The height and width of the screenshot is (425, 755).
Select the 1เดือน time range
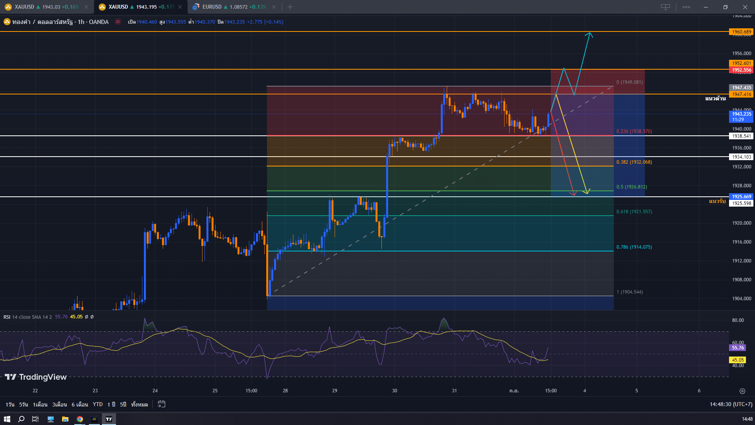40,404
